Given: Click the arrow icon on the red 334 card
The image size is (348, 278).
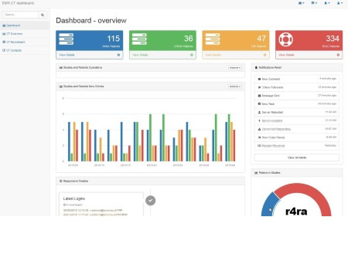Looking at the screenshot, I should (x=338, y=55).
